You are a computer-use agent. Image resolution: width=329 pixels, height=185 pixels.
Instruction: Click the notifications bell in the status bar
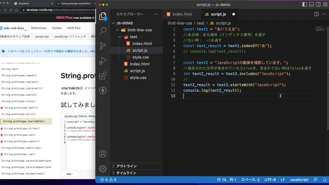pos(325,180)
